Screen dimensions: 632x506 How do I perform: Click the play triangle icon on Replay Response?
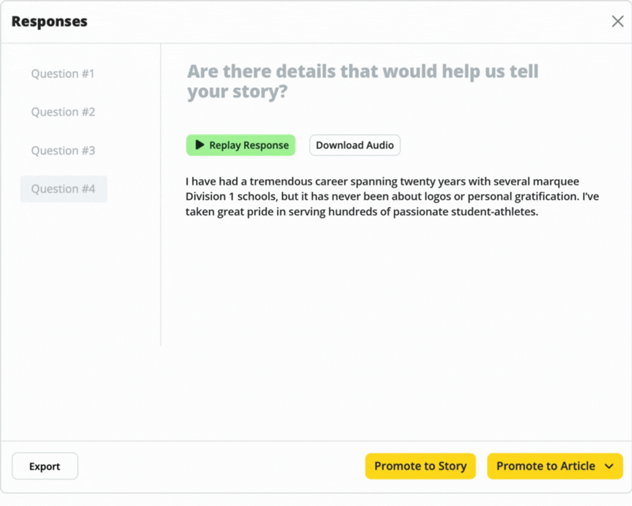point(200,145)
